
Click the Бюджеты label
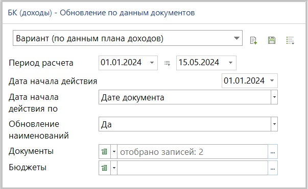28,168
